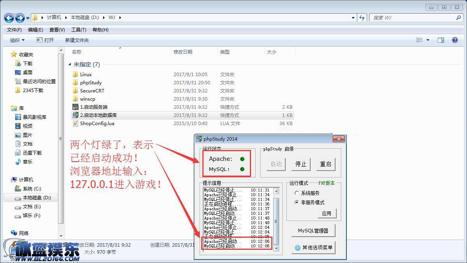This screenshot has width=467, height=263.
Task: Open 图片 library in sidebar
Action: (23, 135)
